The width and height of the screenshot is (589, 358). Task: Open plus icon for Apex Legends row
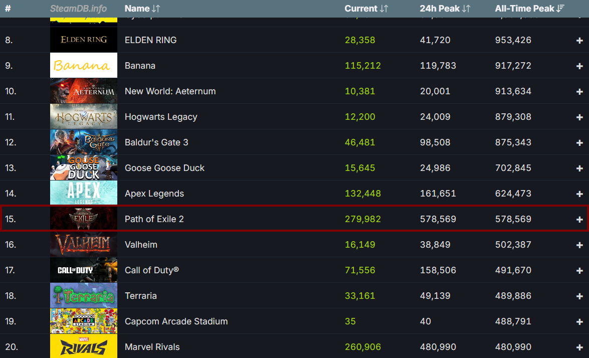point(579,194)
